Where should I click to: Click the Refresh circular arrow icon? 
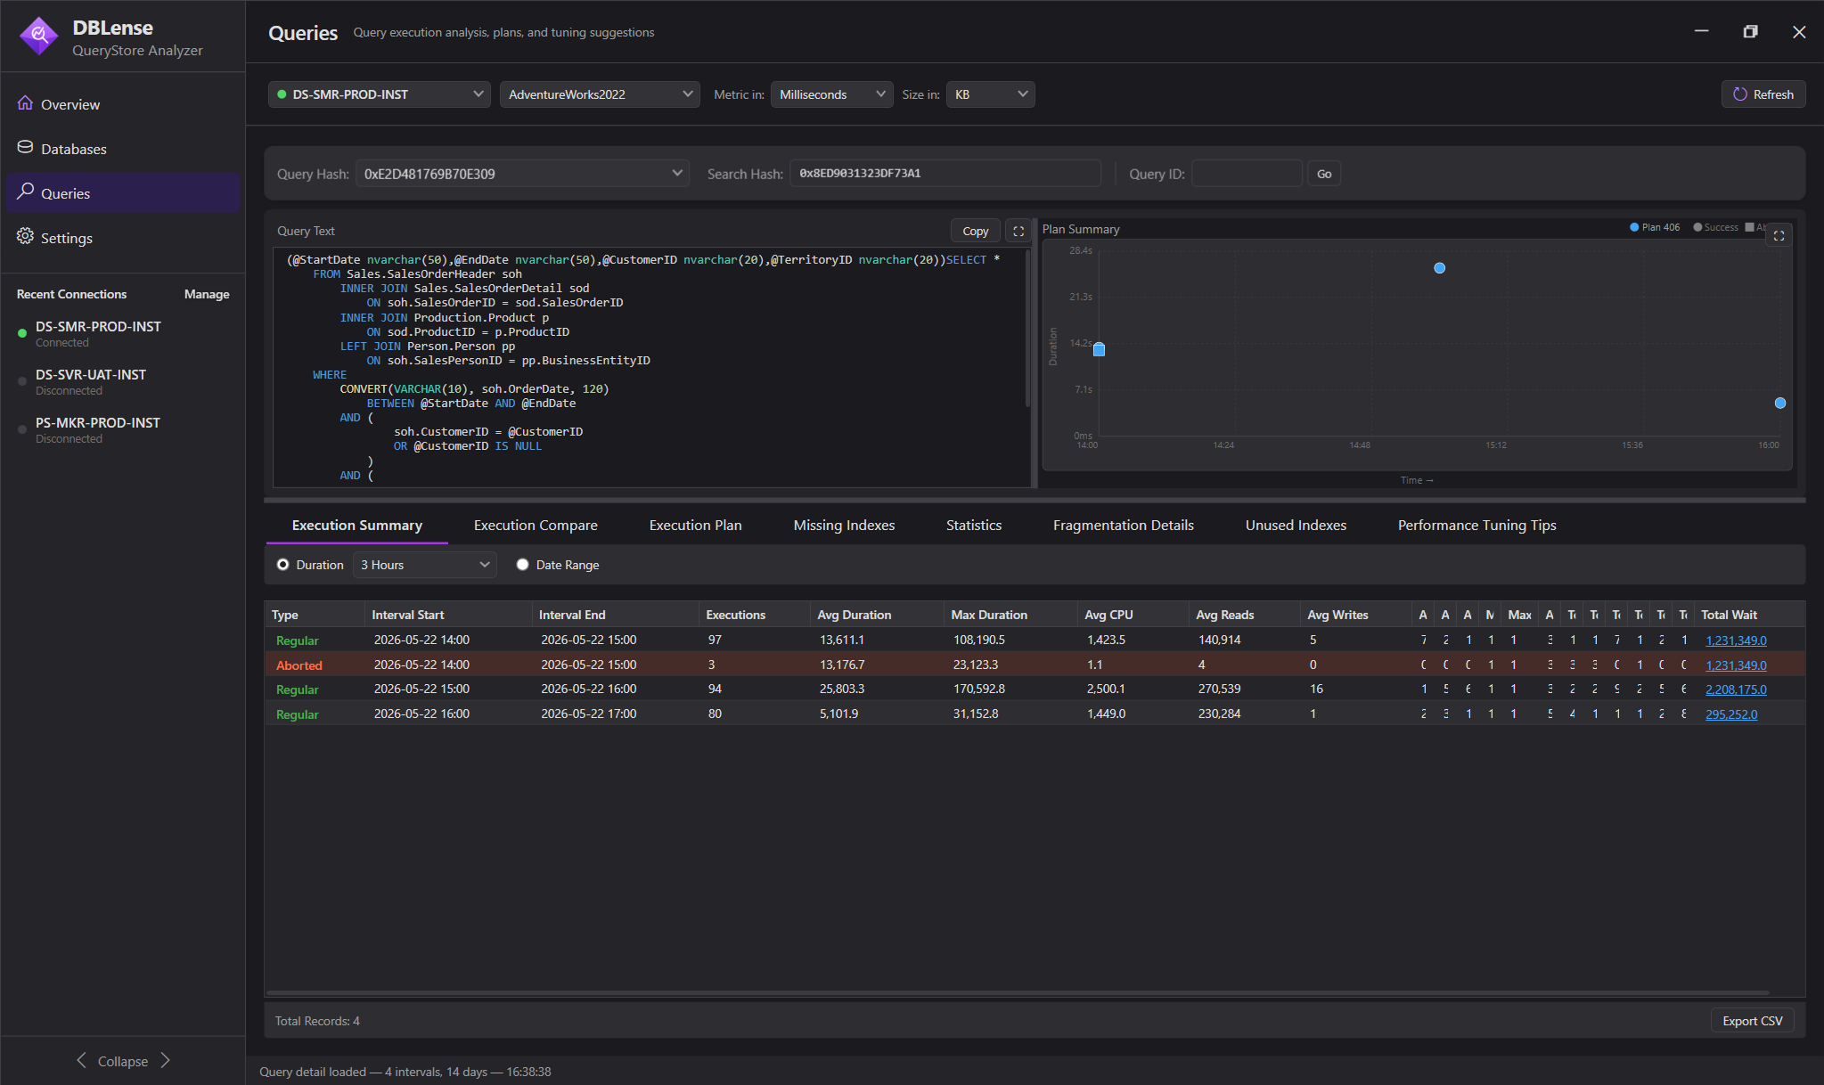click(1739, 94)
